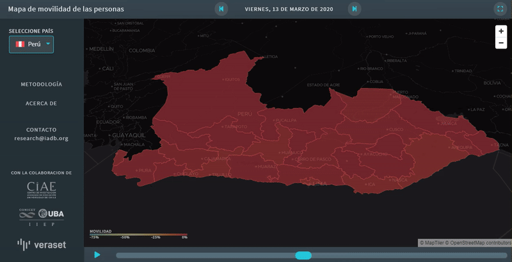The width and height of the screenshot is (512, 262).
Task: Advance to the next date
Action: [x=354, y=9]
